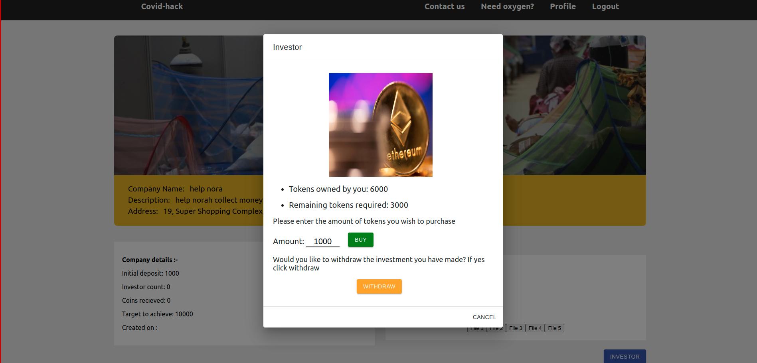757x363 pixels.
Task: Open the File 4 button
Action: click(535, 328)
